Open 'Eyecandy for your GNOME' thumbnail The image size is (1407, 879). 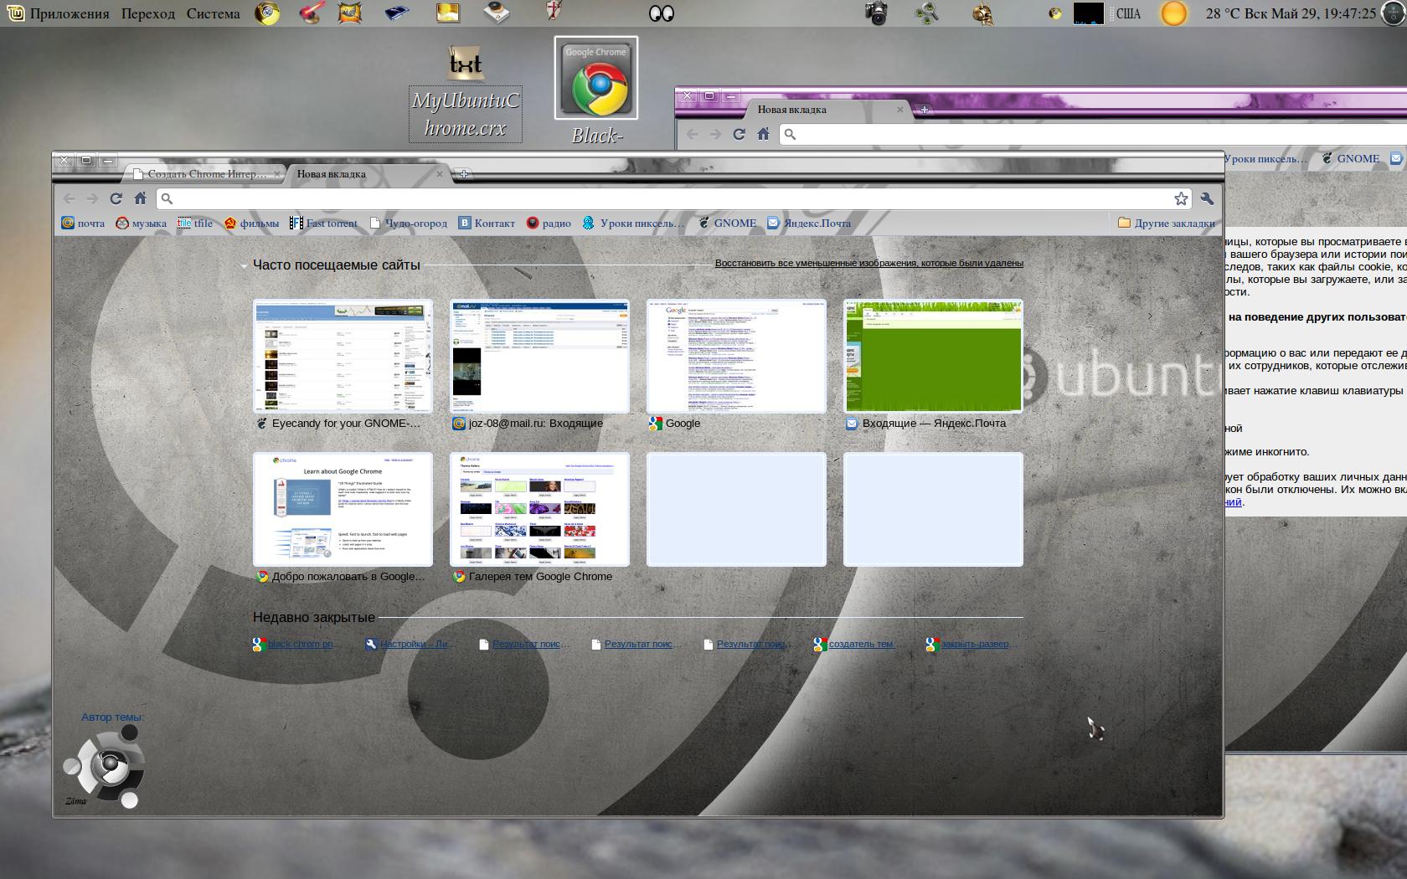343,356
